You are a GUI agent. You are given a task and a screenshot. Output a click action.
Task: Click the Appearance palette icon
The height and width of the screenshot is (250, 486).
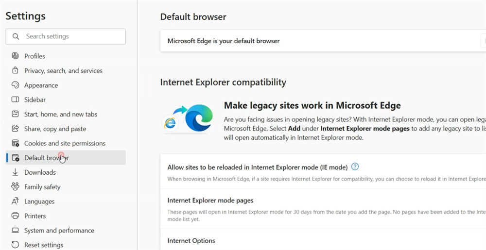15,85
